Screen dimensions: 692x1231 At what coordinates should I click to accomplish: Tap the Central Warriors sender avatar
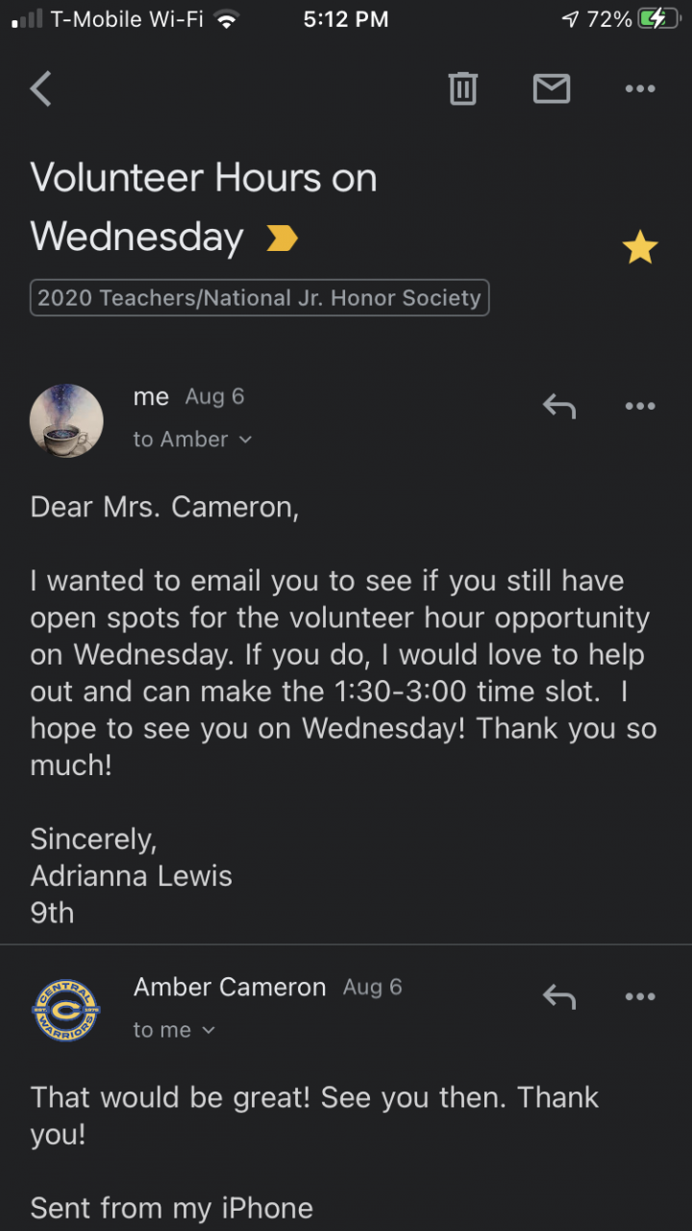pyautogui.click(x=66, y=1010)
